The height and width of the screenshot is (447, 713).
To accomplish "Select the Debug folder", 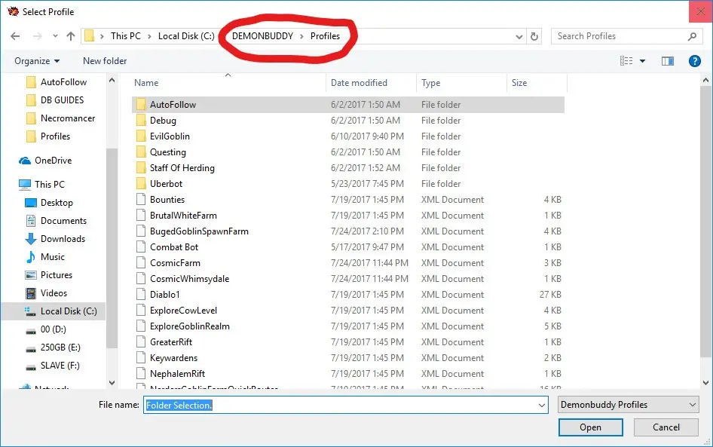I will click(x=348, y=121).
